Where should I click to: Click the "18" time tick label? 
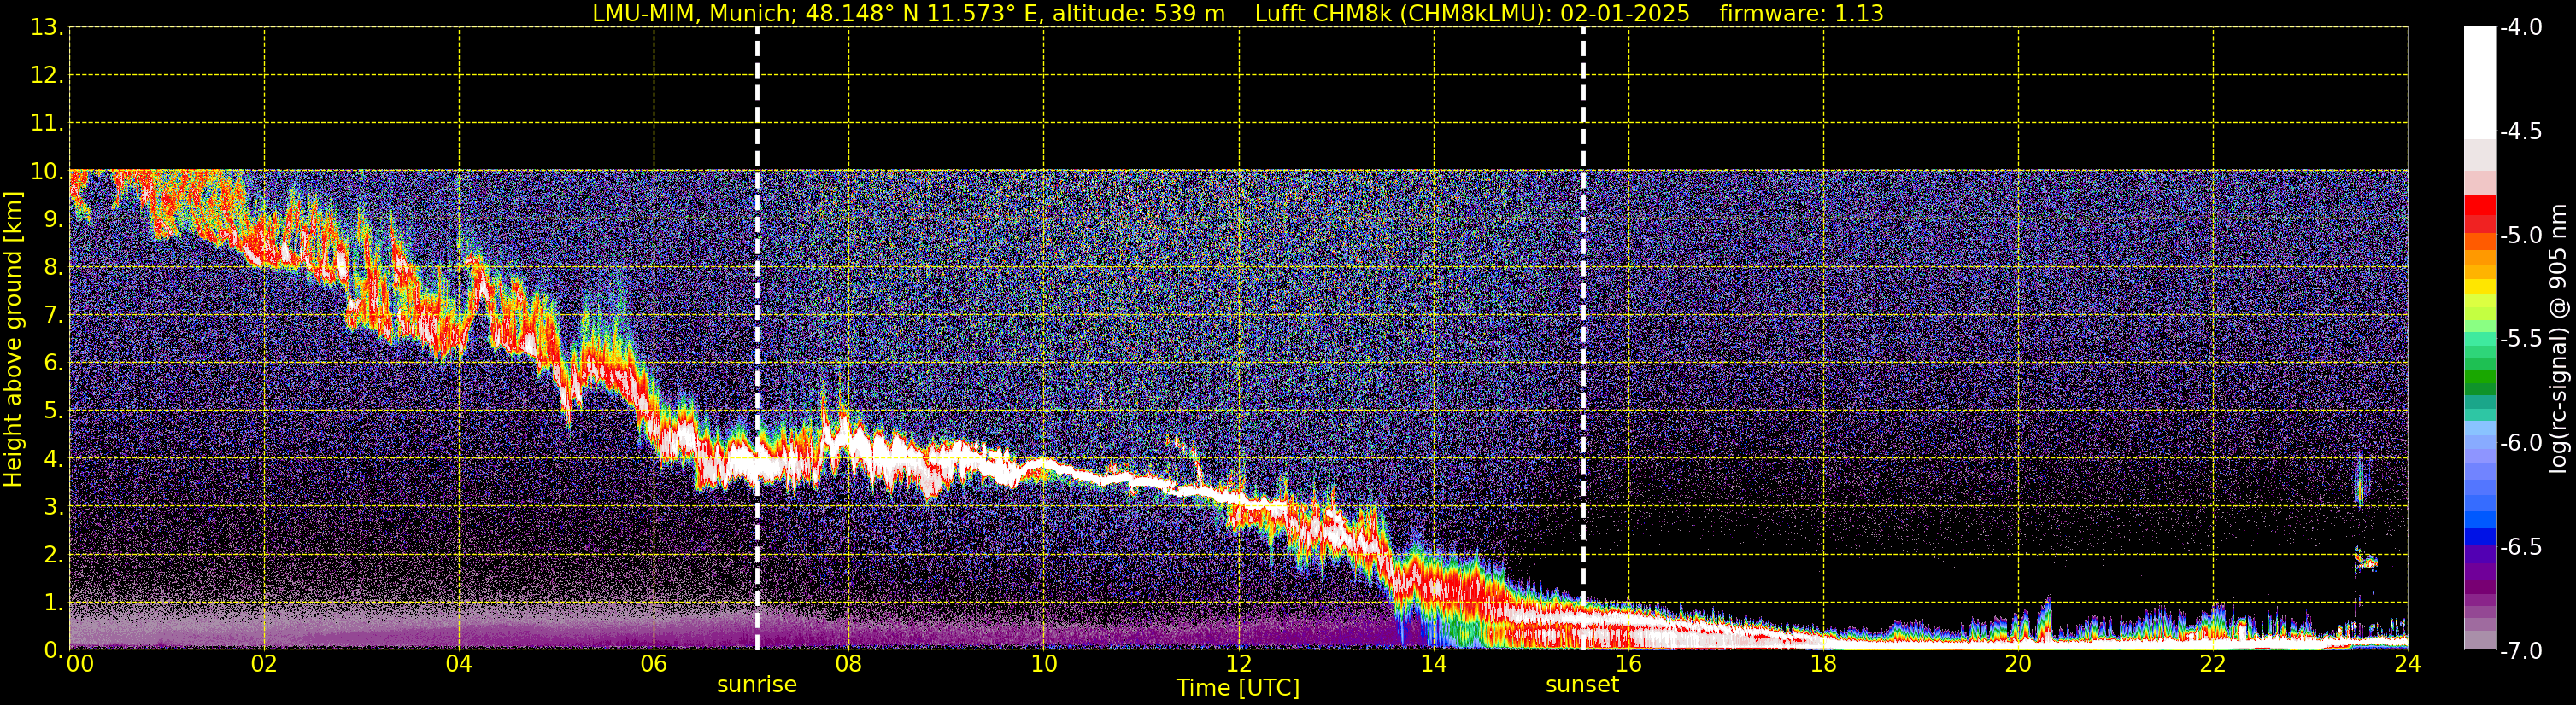click(x=1824, y=664)
